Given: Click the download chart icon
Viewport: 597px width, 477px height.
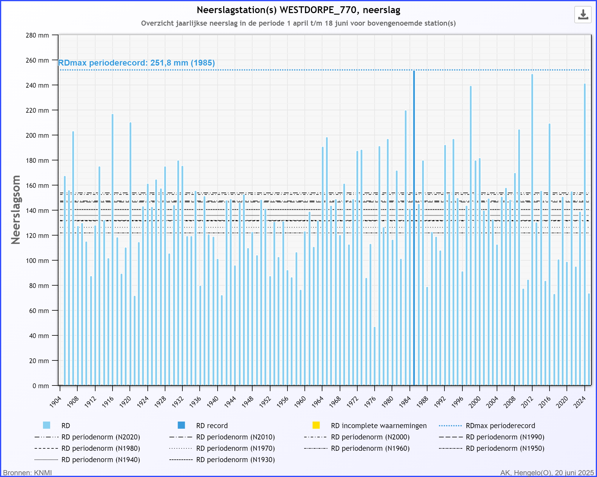Looking at the screenshot, I should [x=583, y=15].
